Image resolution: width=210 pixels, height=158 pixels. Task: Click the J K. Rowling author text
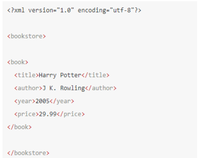(64, 88)
